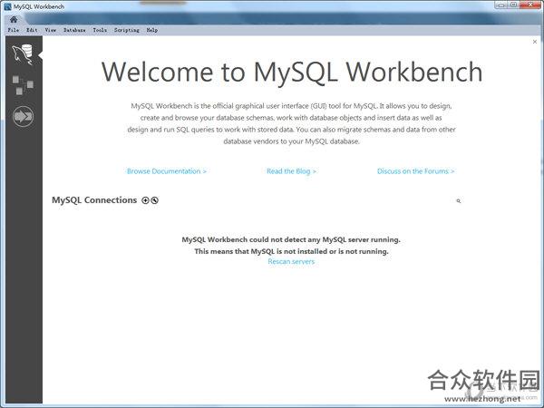Close the MySQL Workbench window

point(530,5)
